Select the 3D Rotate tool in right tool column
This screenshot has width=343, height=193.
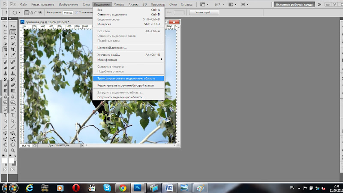(13, 133)
